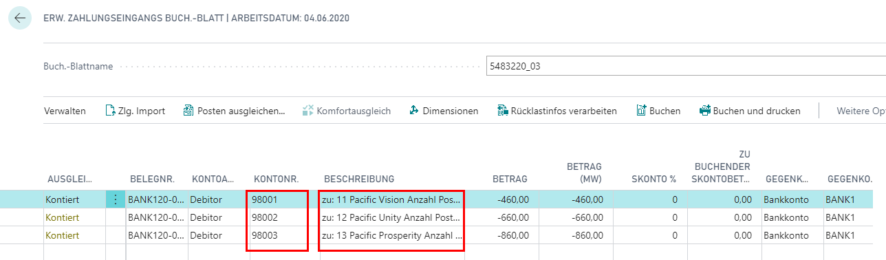Click the Buchen post icon
The image size is (886, 260).
(640, 111)
